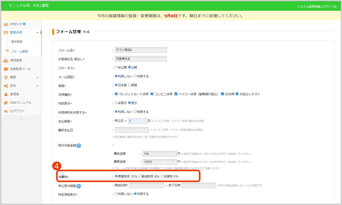
Task: Click the フォーム名 text field
Action: point(141,50)
